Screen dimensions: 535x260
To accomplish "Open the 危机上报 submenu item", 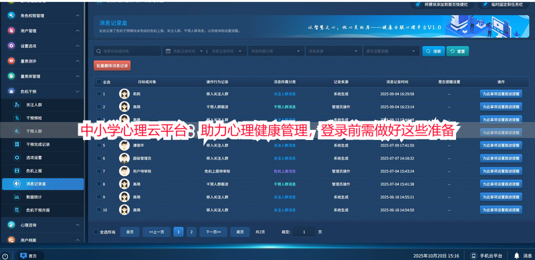I will click(34, 171).
